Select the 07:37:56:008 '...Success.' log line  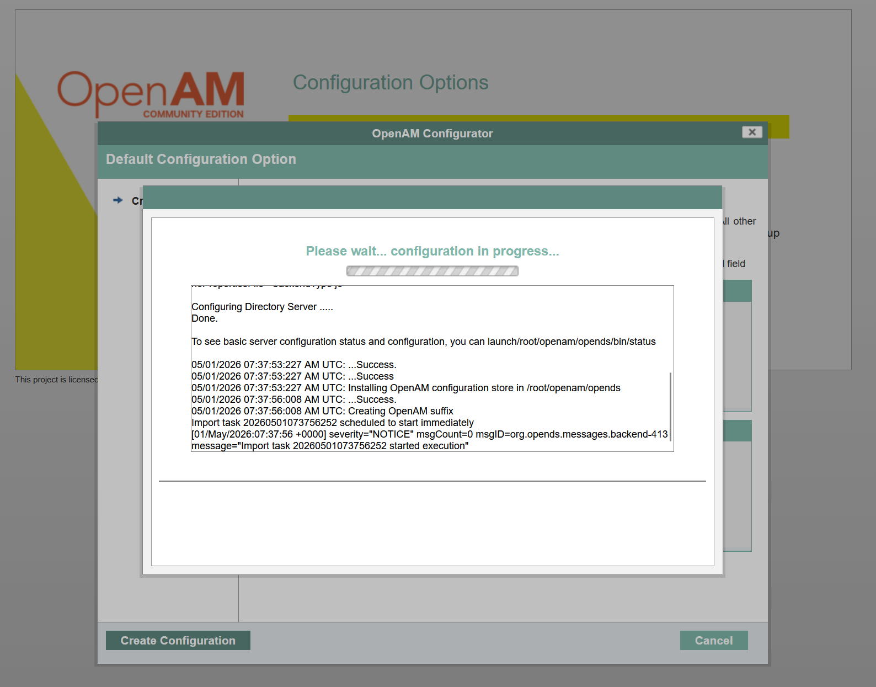294,400
